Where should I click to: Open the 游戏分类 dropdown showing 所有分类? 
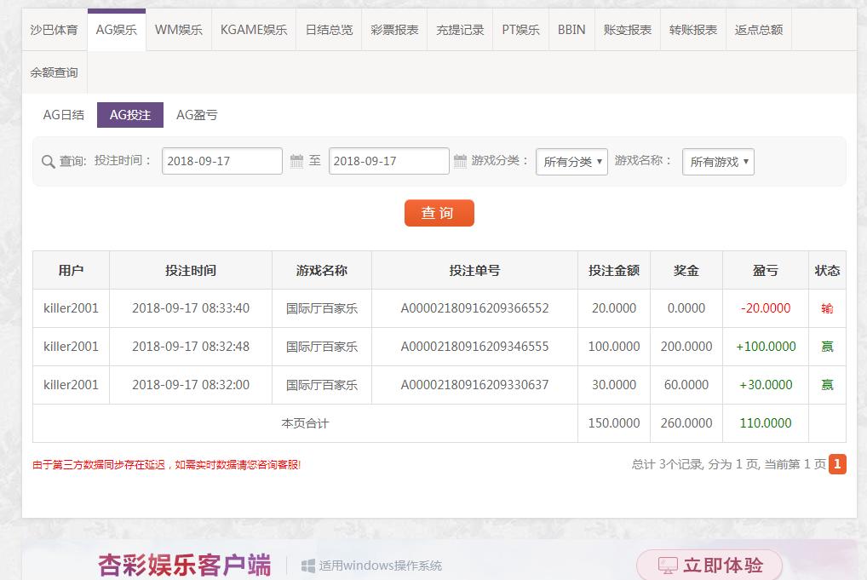(571, 162)
